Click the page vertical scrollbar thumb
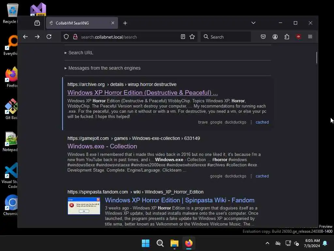This screenshot has width=334, height=251. [x=316, y=58]
